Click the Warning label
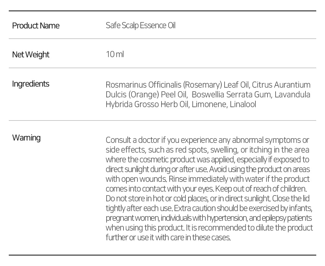325x266 pixels. [x=26, y=138]
